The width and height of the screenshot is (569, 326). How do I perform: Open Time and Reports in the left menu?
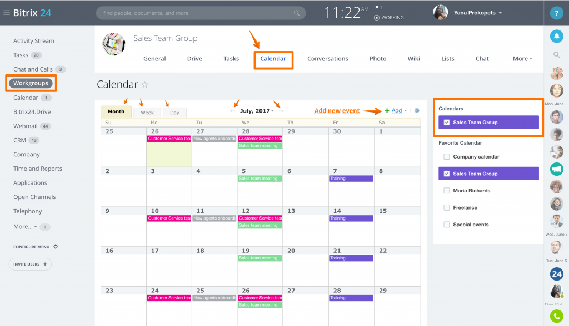coord(38,169)
